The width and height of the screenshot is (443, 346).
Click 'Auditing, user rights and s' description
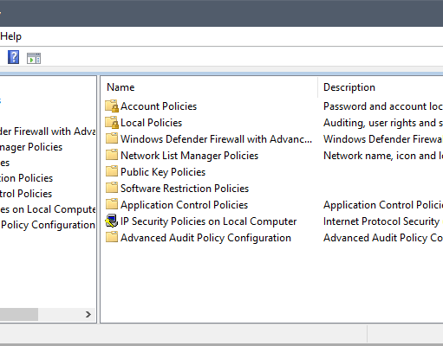[383, 123]
